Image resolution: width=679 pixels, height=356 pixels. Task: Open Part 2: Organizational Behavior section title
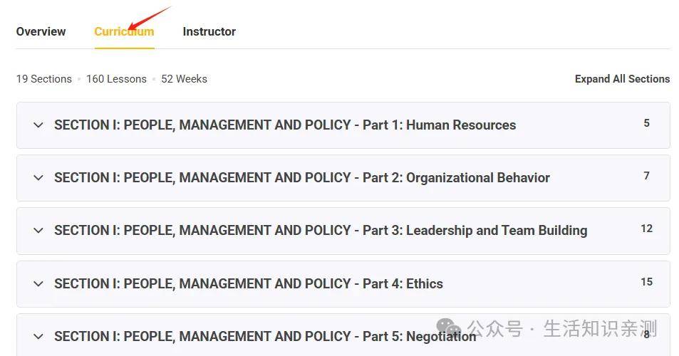302,178
